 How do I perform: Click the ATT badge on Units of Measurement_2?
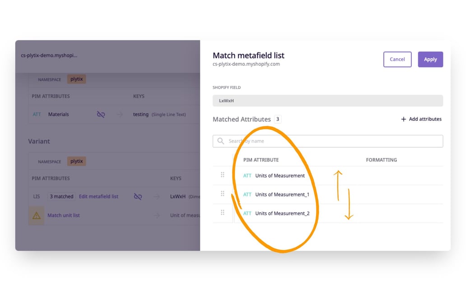[247, 212]
